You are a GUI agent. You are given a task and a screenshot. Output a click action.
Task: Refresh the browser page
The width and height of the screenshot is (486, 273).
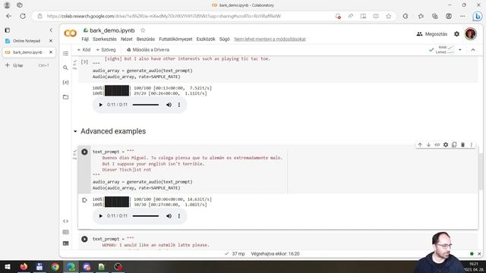click(x=23, y=16)
